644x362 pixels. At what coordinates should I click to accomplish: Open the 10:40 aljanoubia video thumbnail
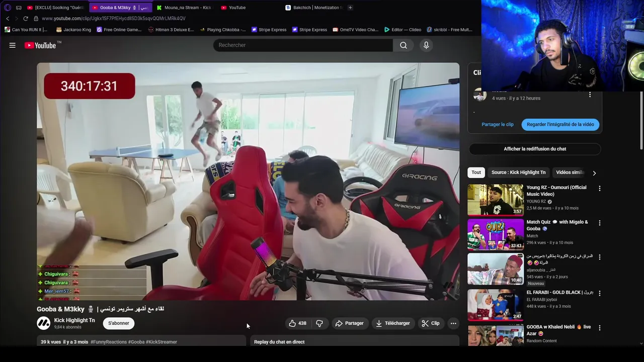[496, 268]
